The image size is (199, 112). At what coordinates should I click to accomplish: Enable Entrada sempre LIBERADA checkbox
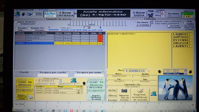tap(153, 21)
